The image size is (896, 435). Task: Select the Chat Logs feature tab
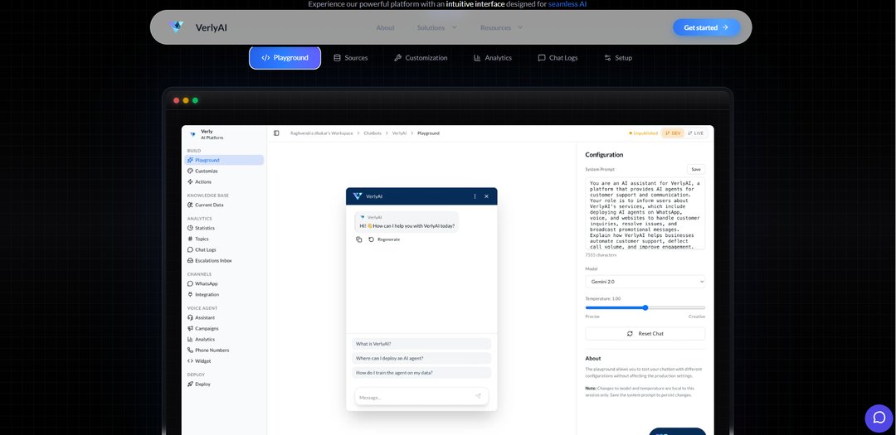(x=558, y=58)
